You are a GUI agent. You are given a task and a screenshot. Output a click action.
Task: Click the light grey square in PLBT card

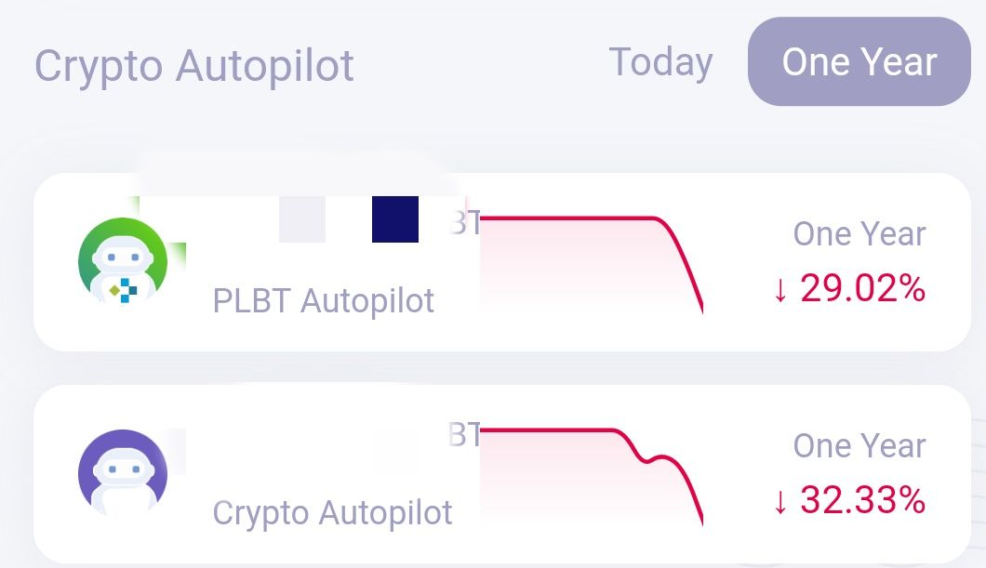(301, 219)
